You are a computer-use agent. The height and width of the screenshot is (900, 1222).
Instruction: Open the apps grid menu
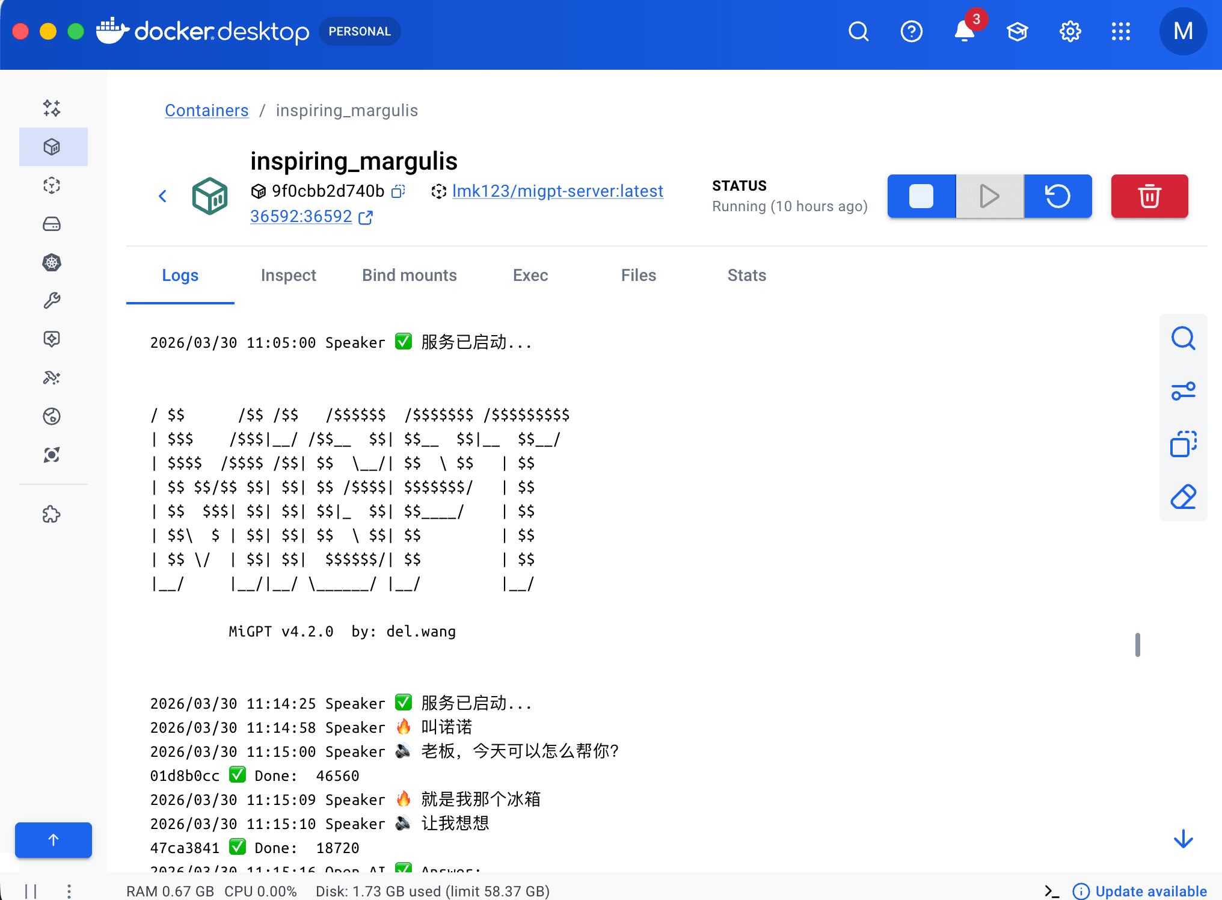1121,31
